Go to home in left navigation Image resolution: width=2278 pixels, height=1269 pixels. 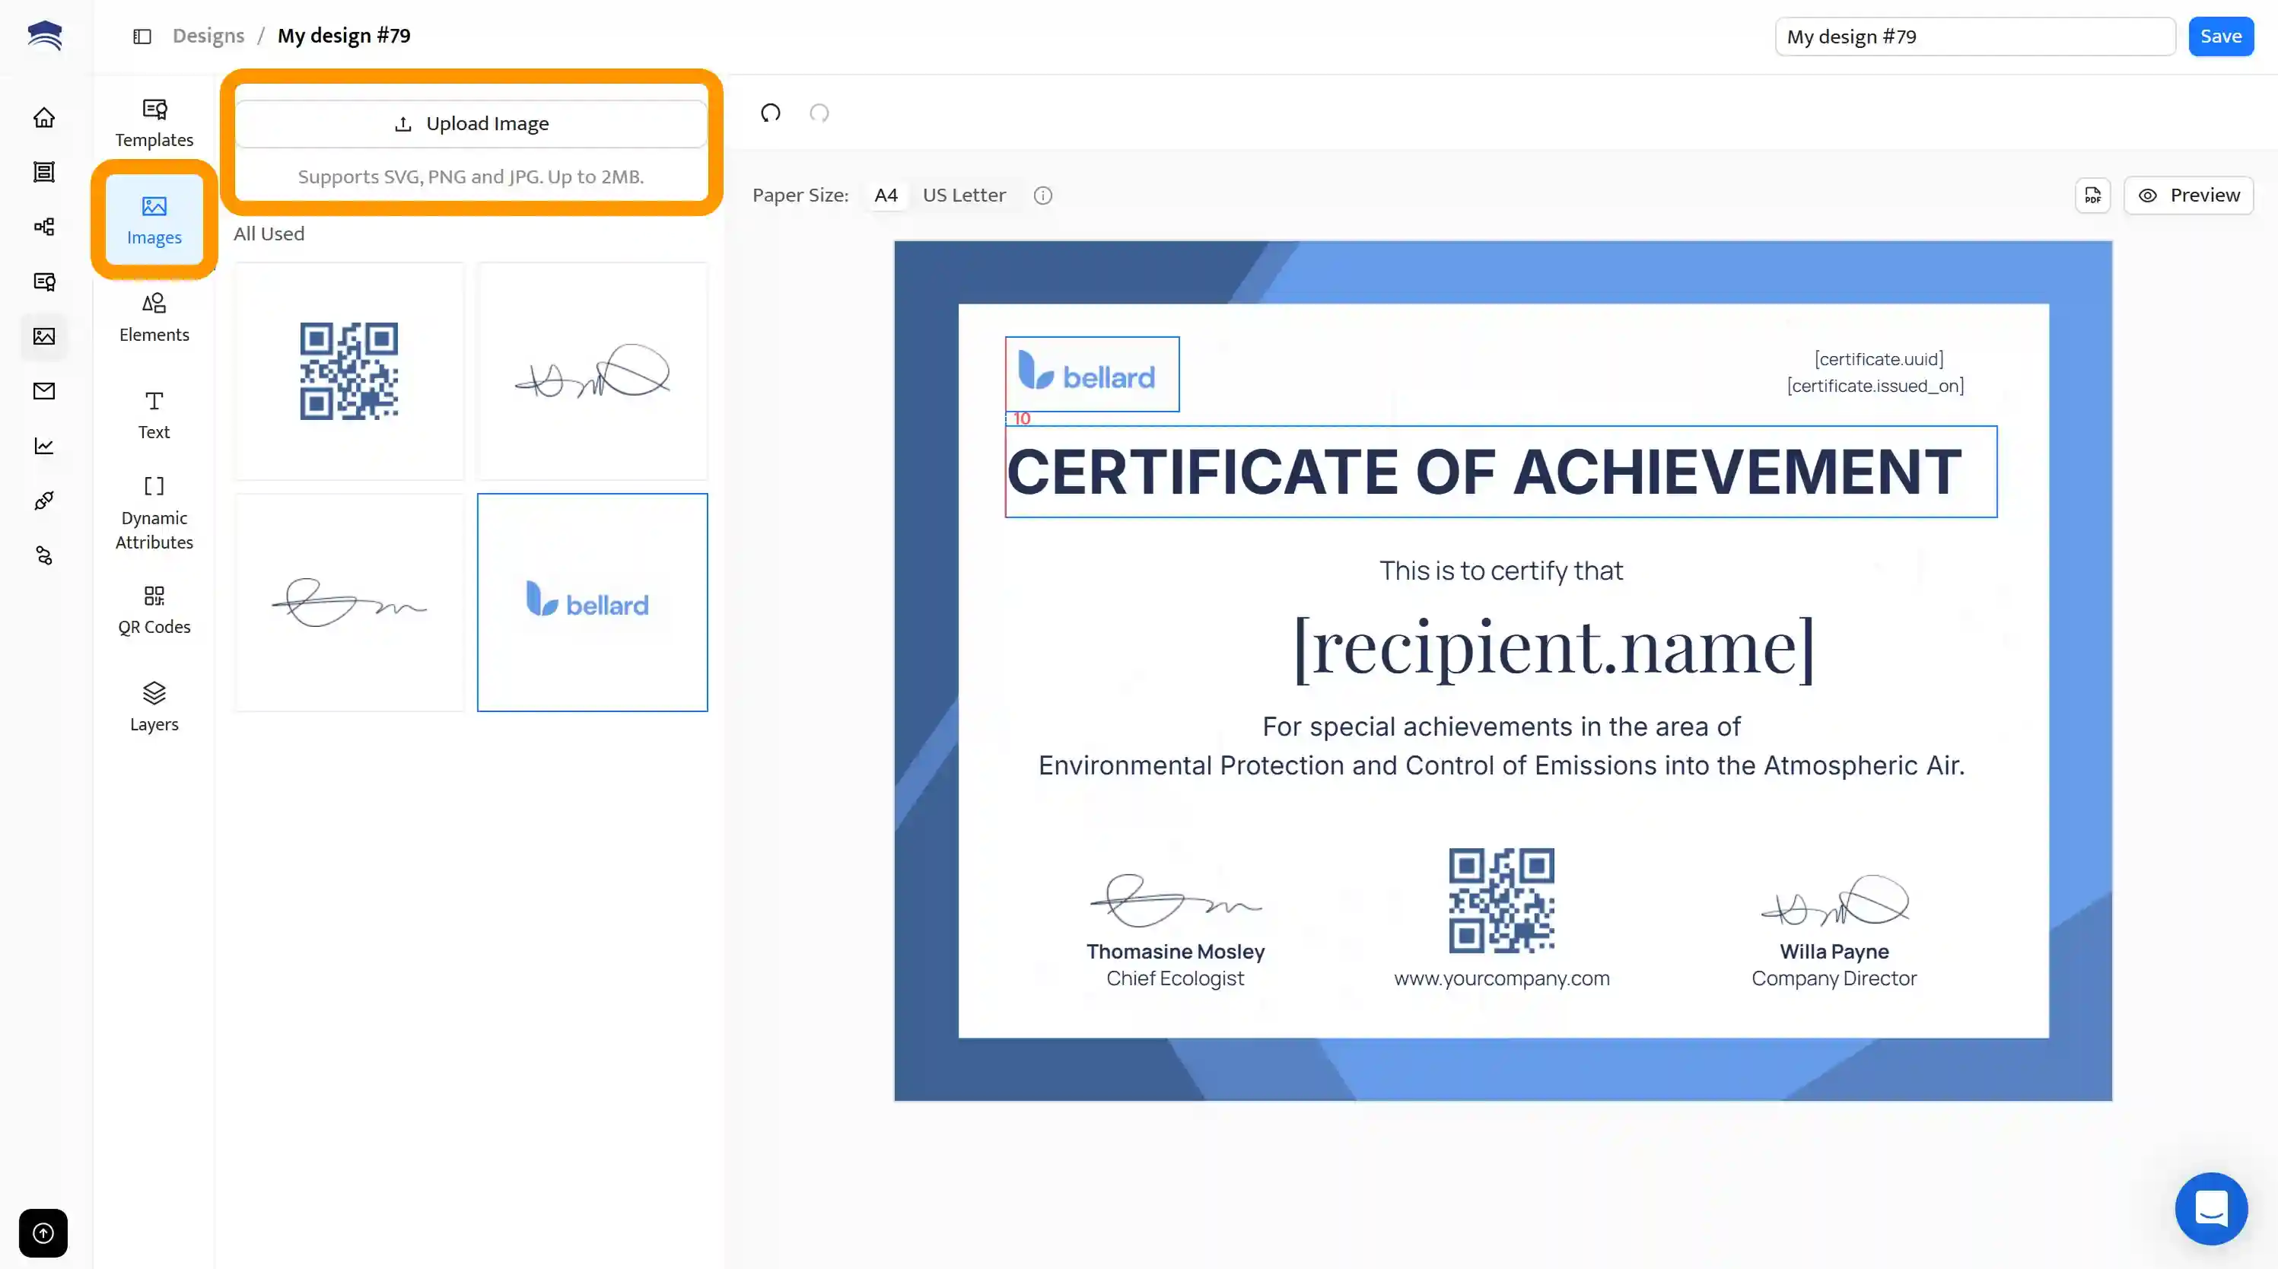tap(44, 118)
